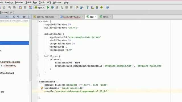Click the Find magnifier icon

tap(10, 7)
